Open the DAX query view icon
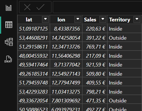The image size is (142, 111). coord(8,59)
